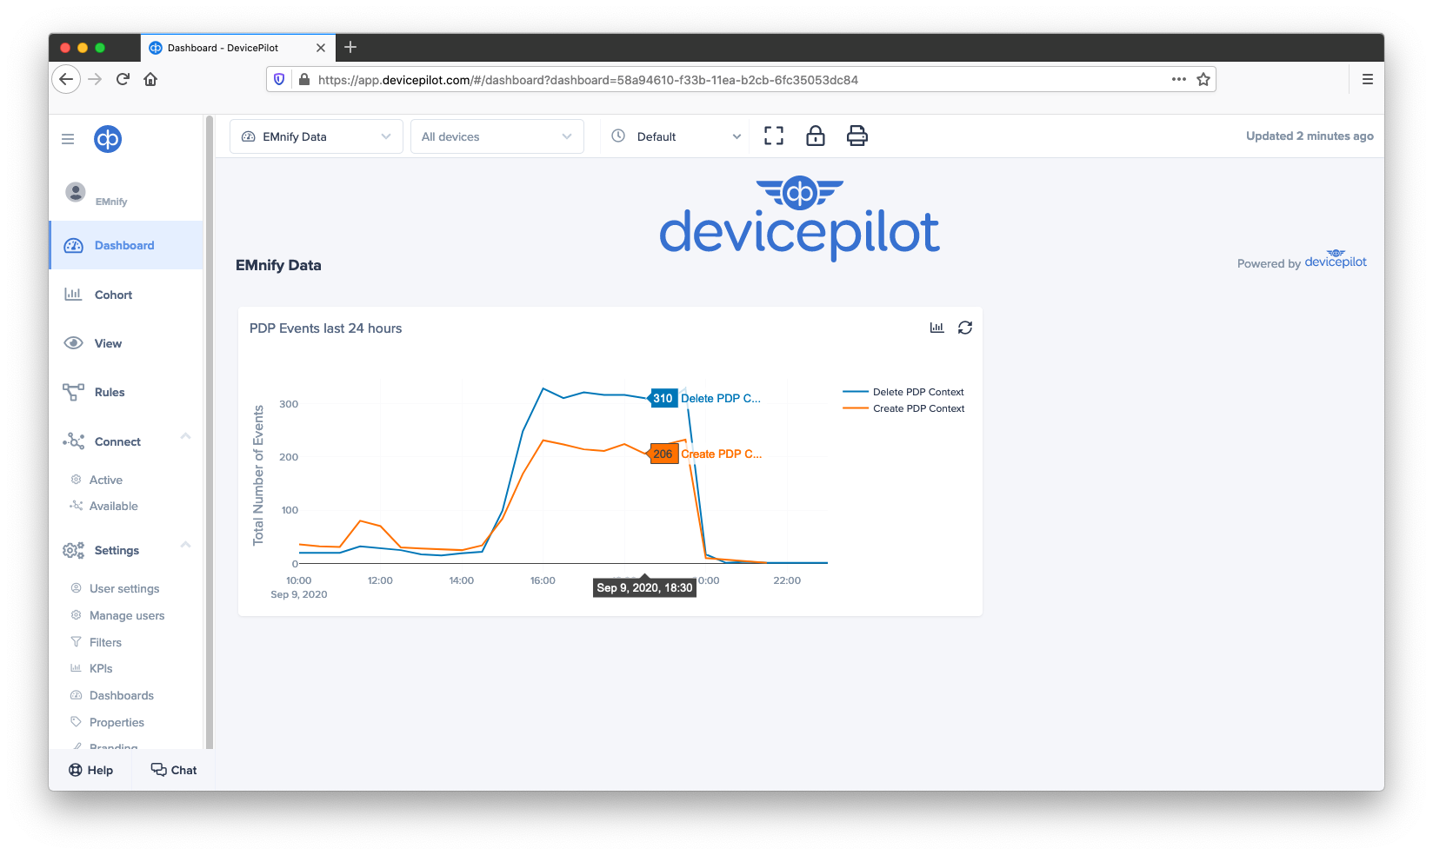
Task: Click the sidebar scrollbar
Action: (210, 432)
